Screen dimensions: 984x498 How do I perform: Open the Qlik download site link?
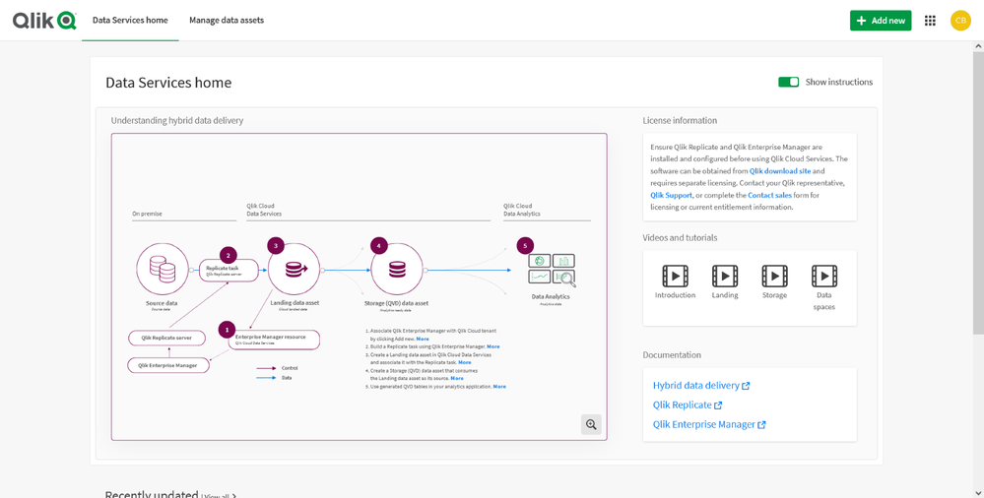(x=780, y=171)
